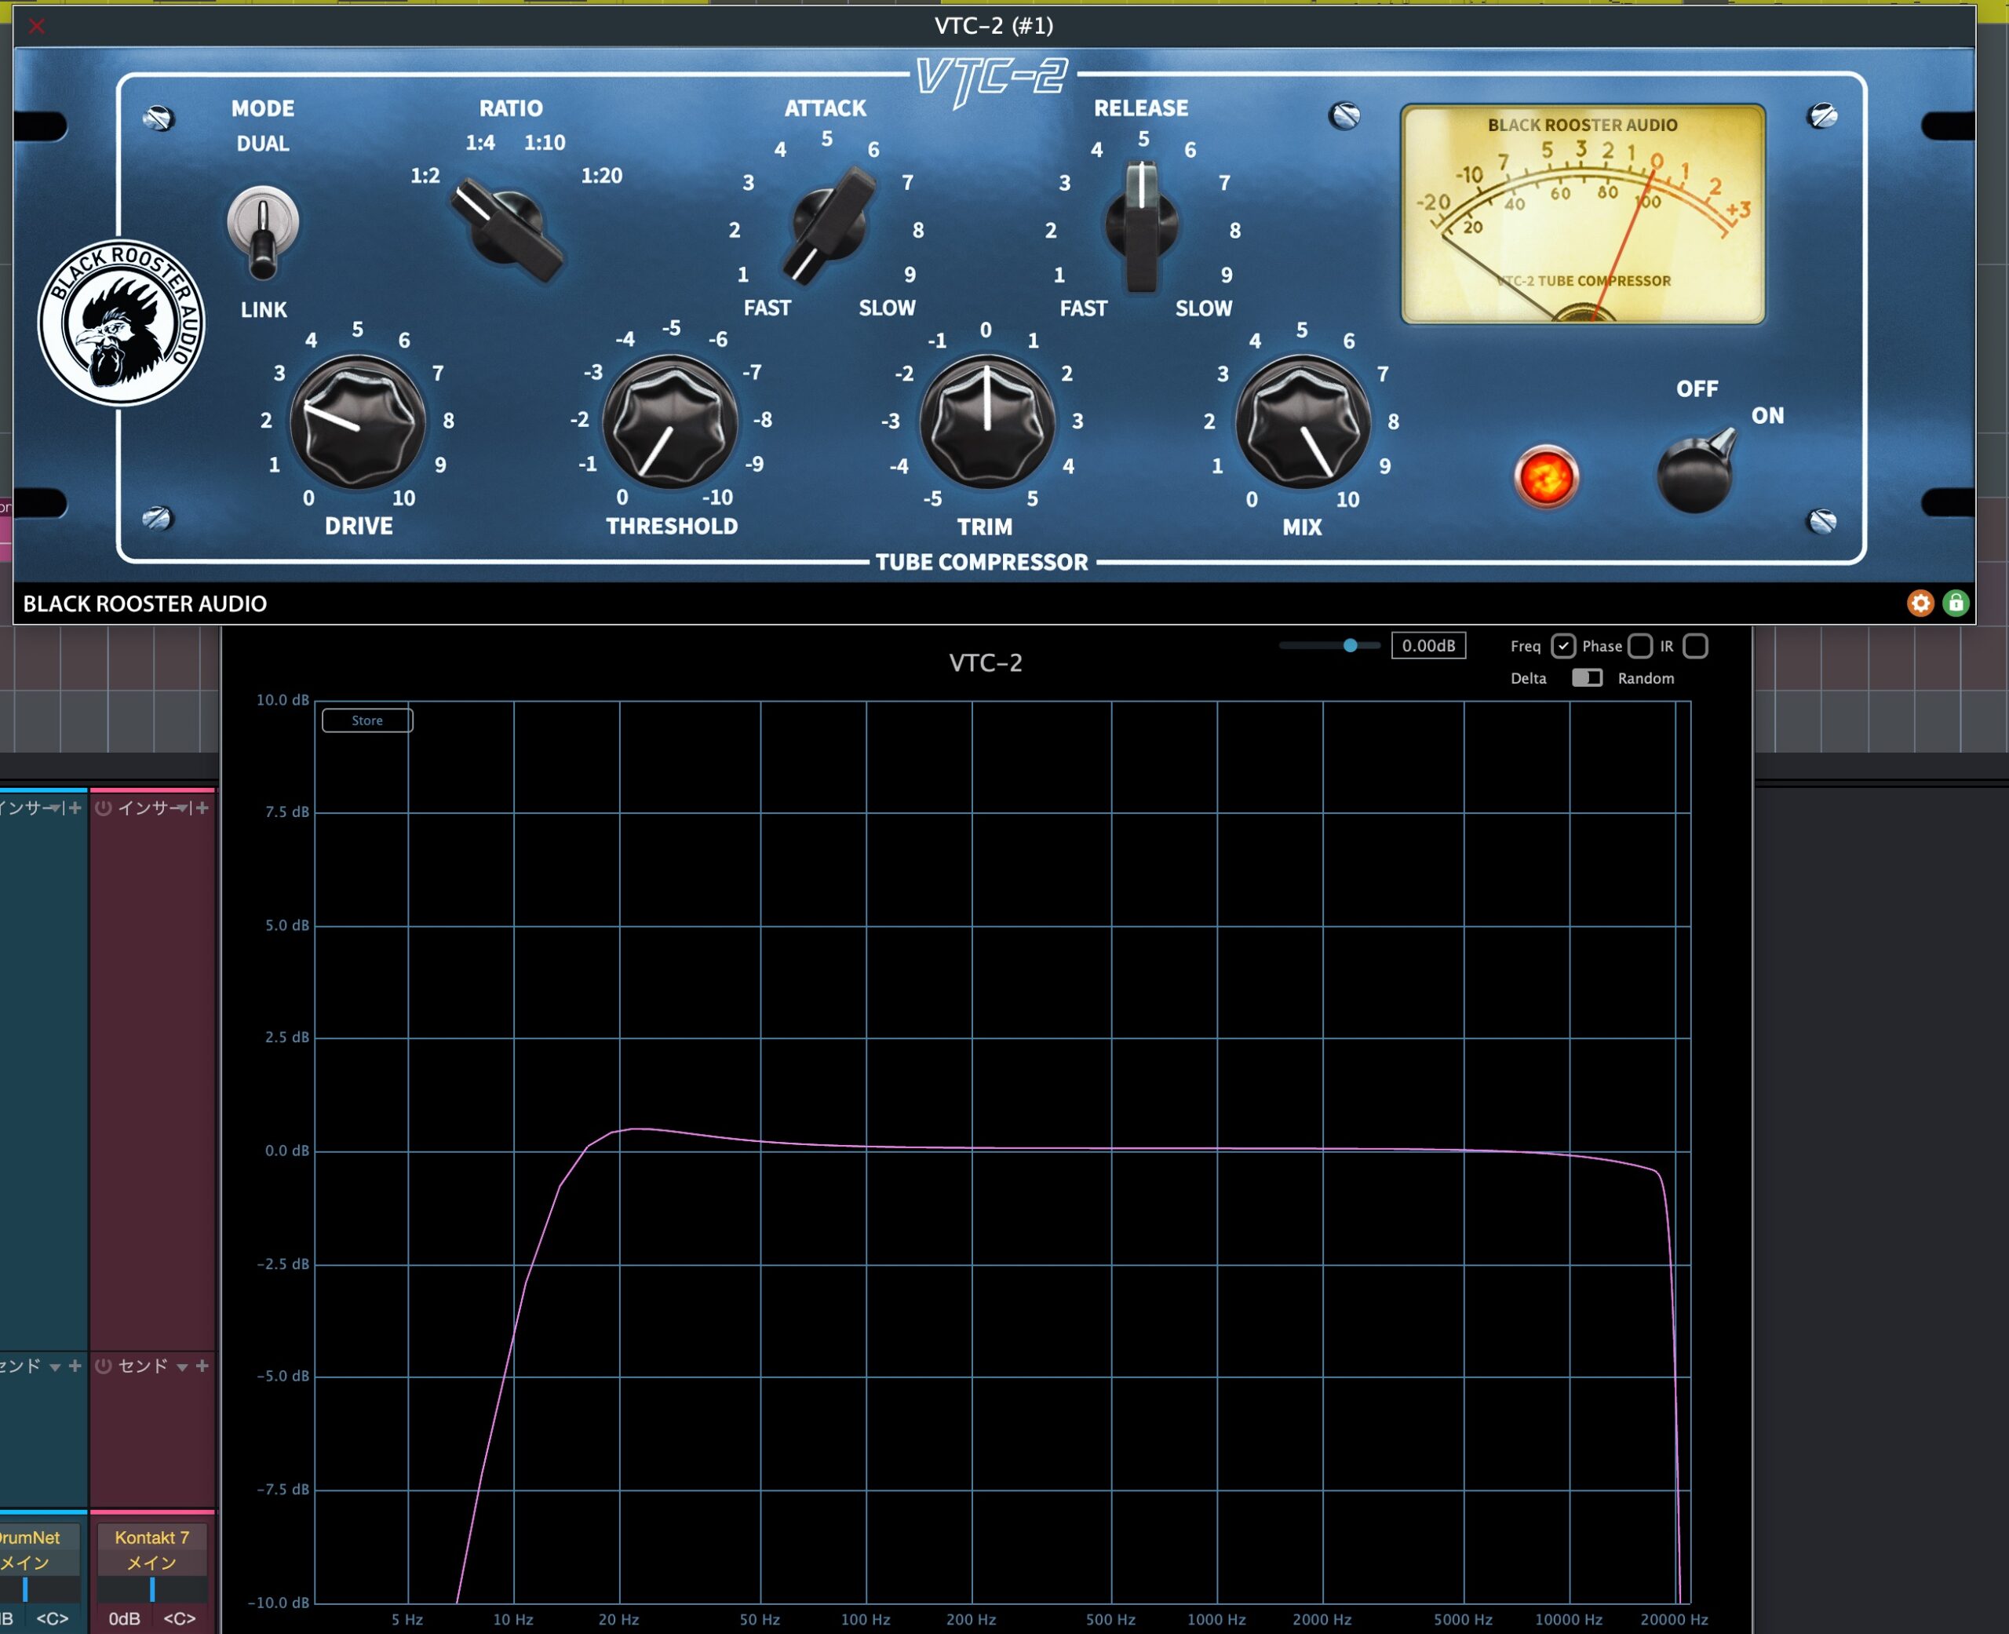Click the Kontakt 7 channel name
This screenshot has width=2009, height=1634.
151,1537
